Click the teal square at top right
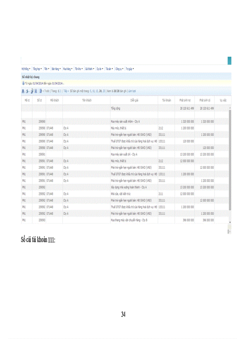The width and height of the screenshot is (247, 339). tap(229, 60)
